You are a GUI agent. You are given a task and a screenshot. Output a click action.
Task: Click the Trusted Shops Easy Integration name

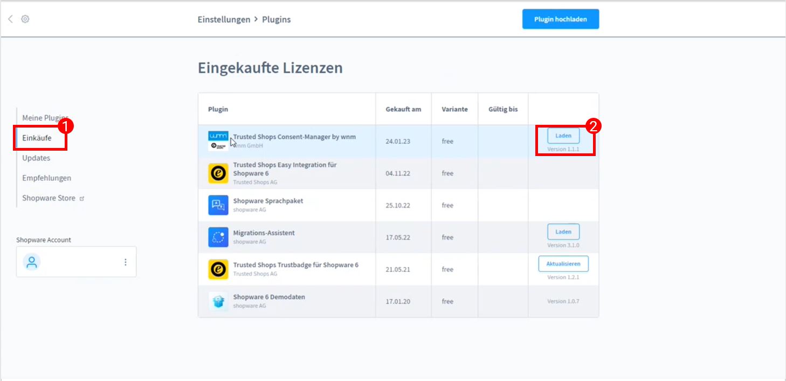[x=285, y=169]
